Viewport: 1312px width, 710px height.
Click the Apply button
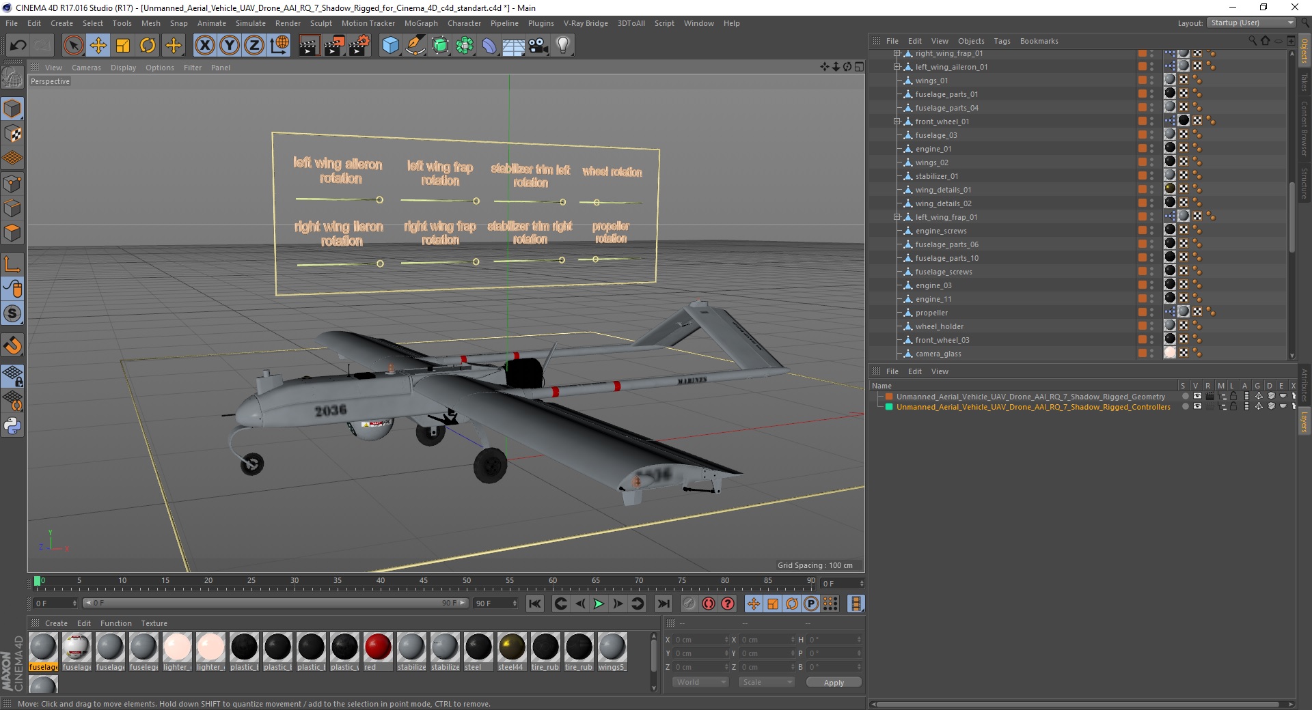point(834,683)
